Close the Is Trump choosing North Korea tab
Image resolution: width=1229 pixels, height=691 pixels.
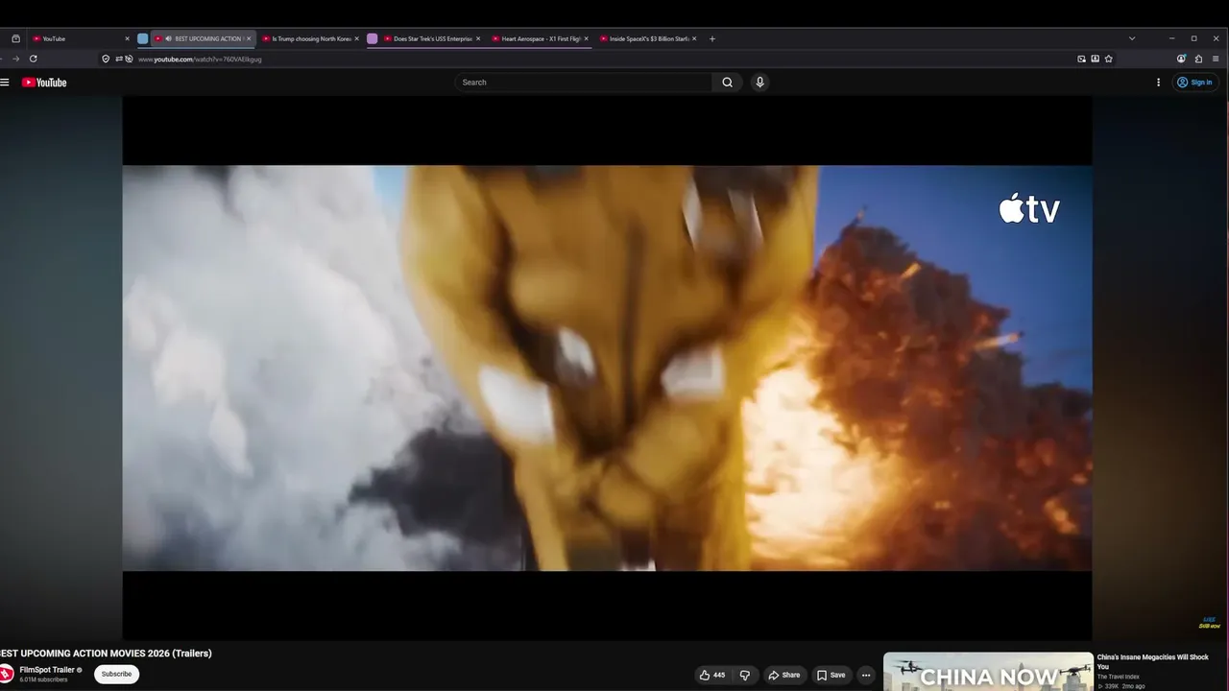point(356,38)
